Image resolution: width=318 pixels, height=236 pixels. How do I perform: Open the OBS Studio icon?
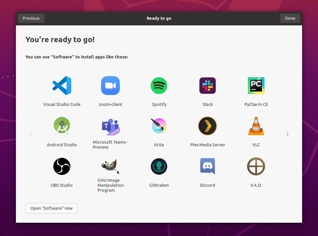(x=62, y=166)
